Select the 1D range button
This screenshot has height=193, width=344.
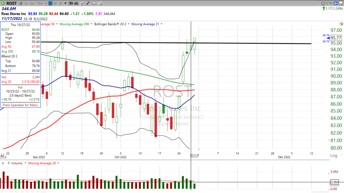(x=37, y=192)
